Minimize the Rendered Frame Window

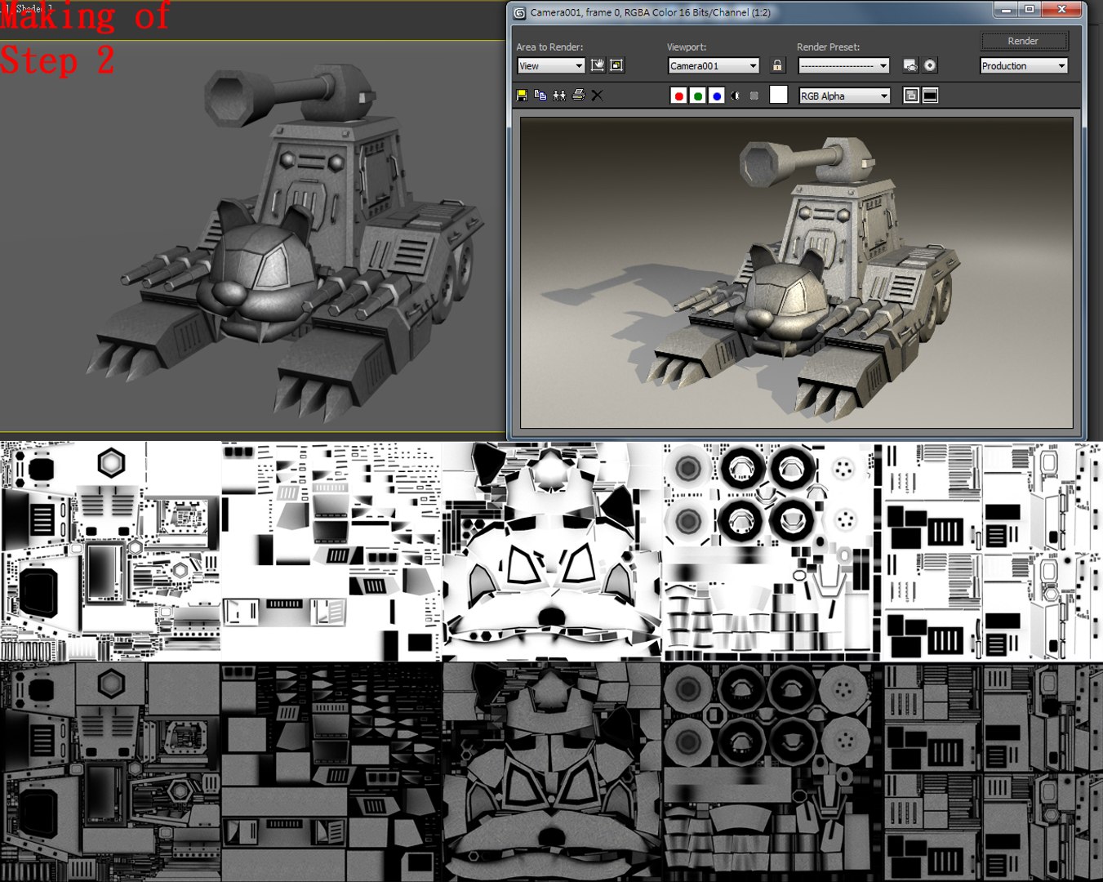click(x=1007, y=10)
